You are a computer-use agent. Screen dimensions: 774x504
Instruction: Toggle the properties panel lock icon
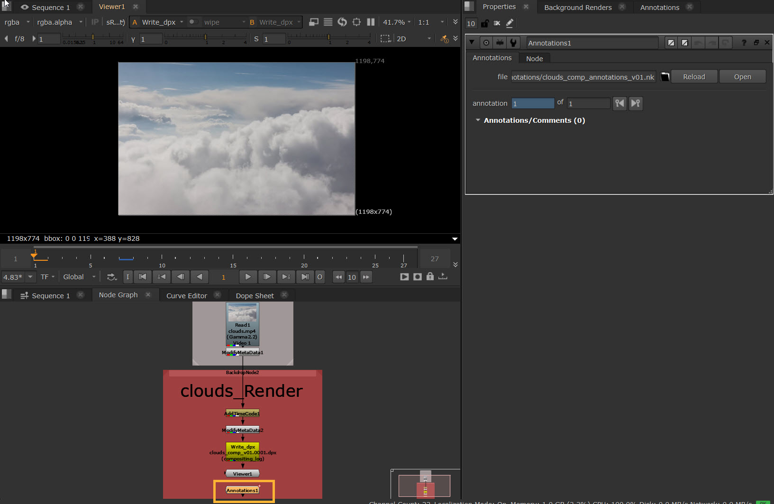[x=484, y=23]
